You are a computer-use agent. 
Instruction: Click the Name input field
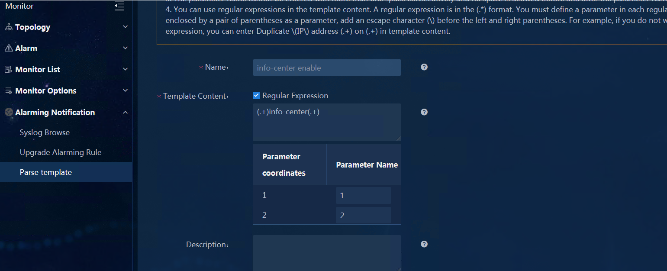327,68
